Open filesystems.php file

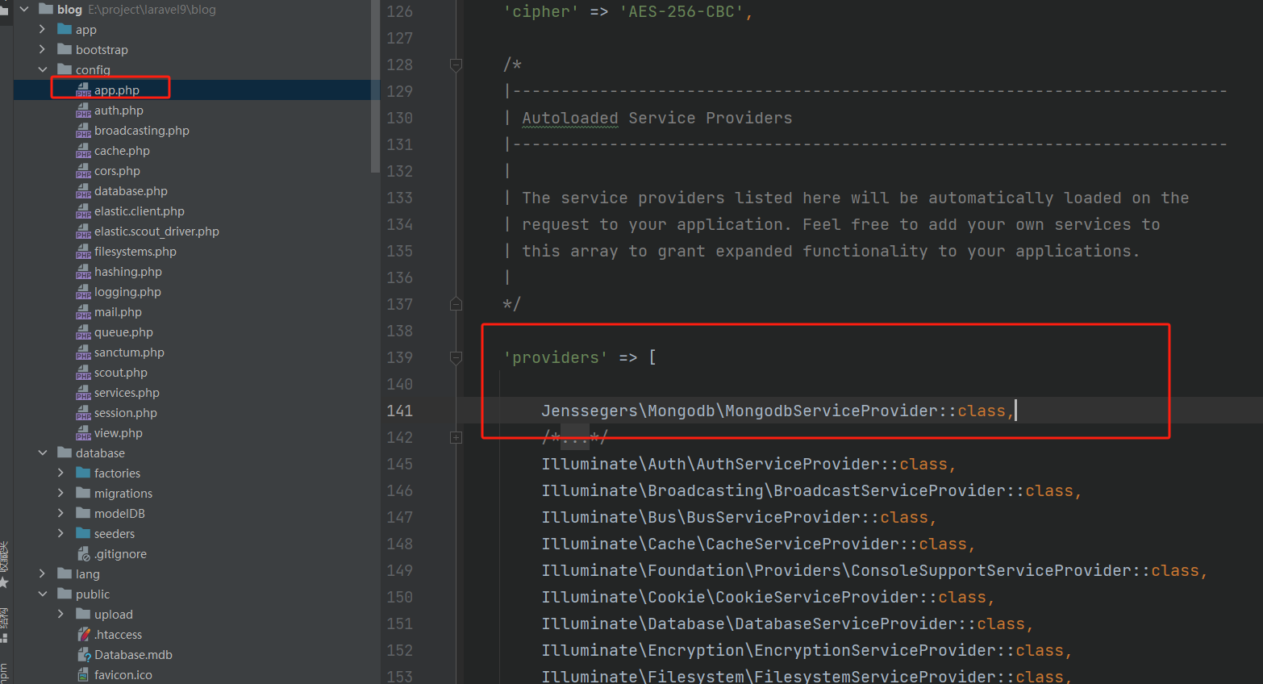point(135,252)
